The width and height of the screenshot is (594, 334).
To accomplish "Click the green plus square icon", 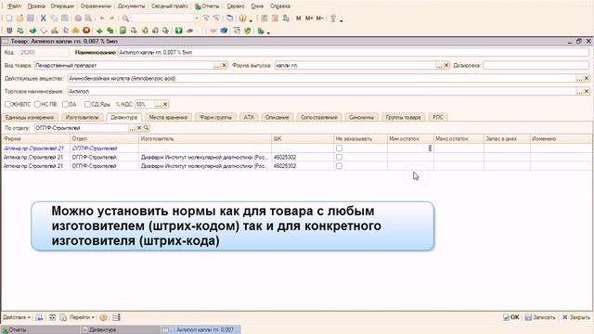I will point(178,31).
